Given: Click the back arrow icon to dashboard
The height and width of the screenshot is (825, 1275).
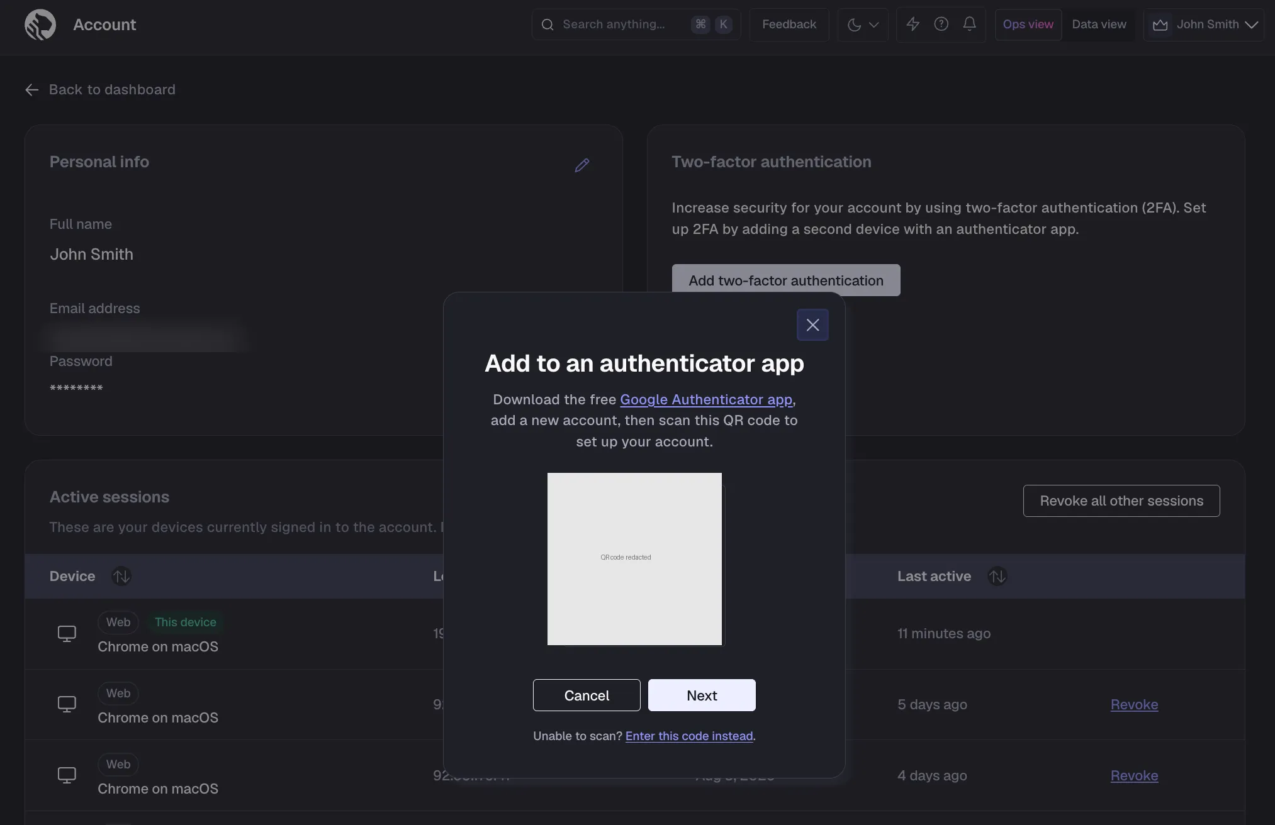Looking at the screenshot, I should 32,90.
